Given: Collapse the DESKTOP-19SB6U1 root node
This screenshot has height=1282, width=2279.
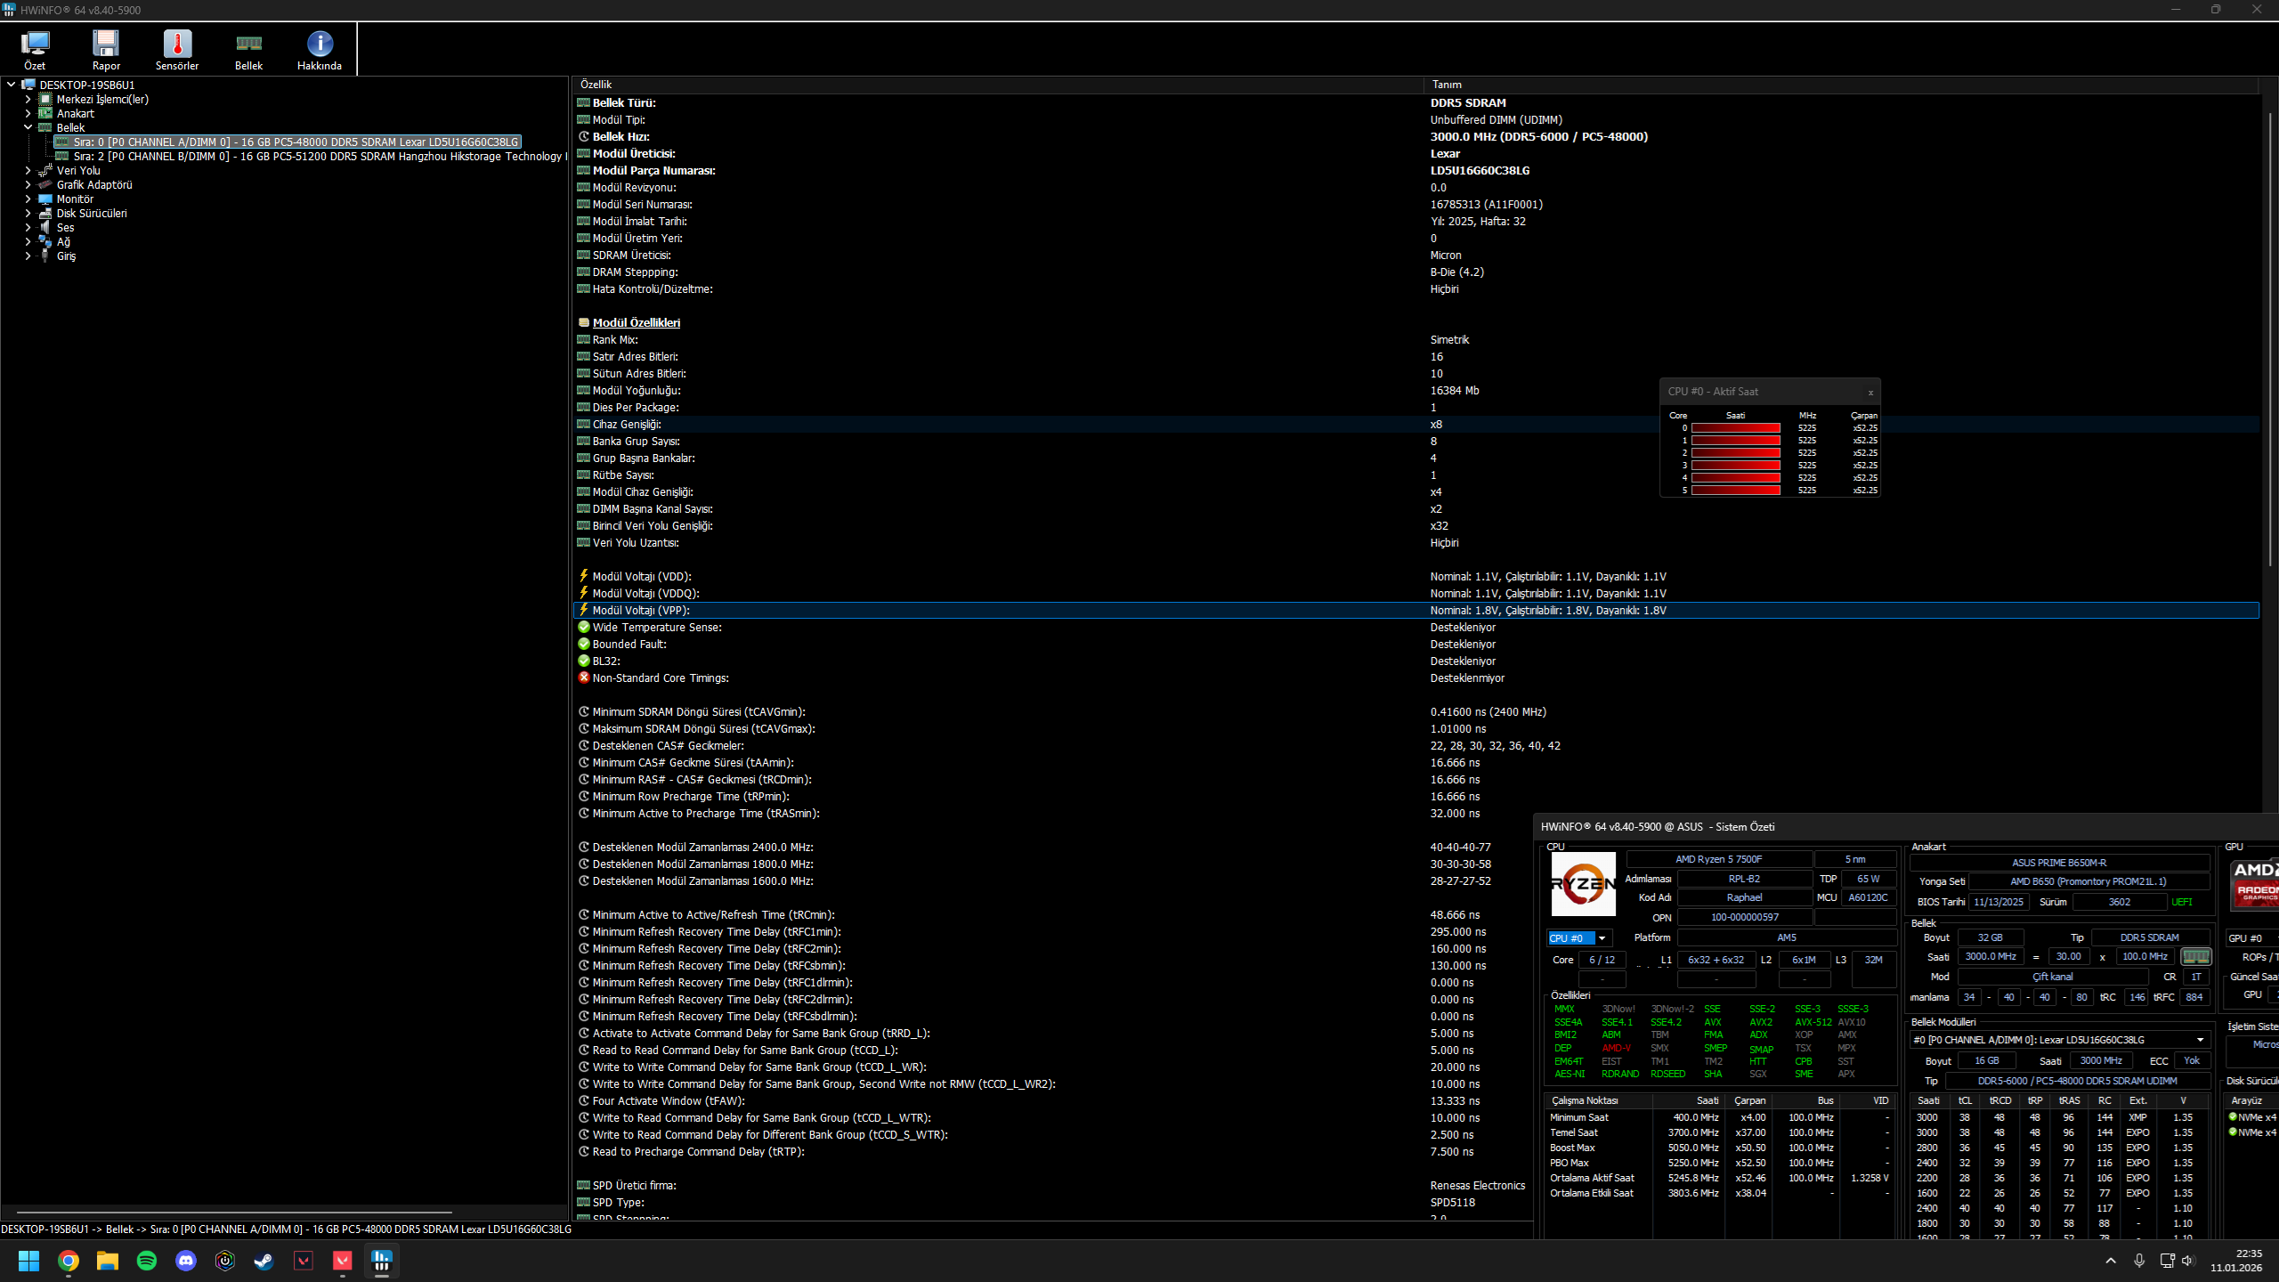Looking at the screenshot, I should coord(11,85).
